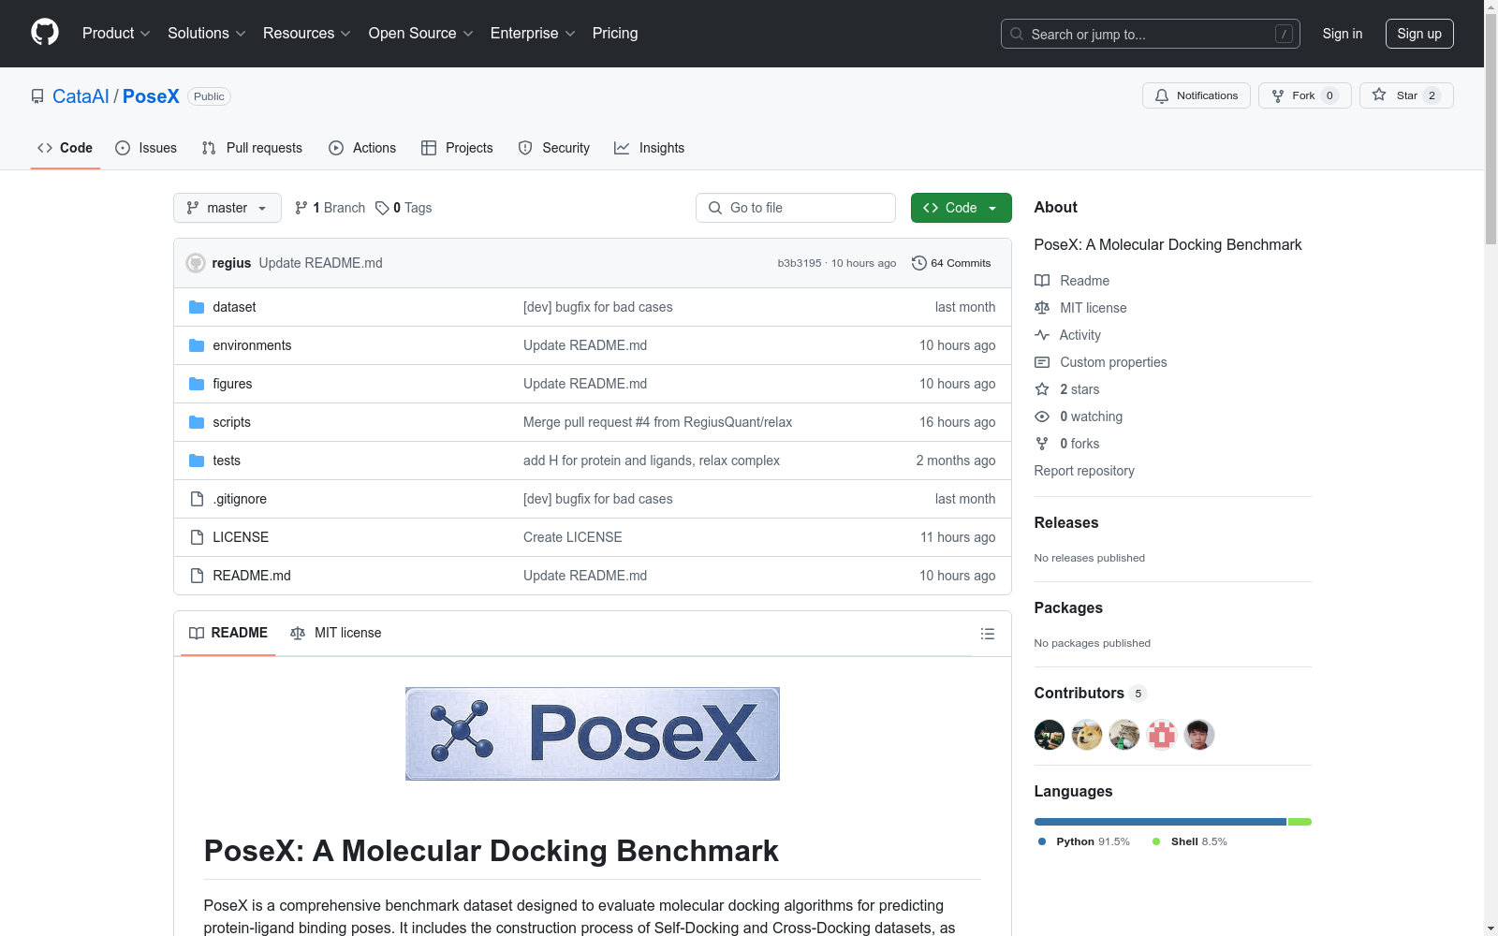Click the Report repository link
Viewport: 1498px width, 936px height.
click(1084, 471)
